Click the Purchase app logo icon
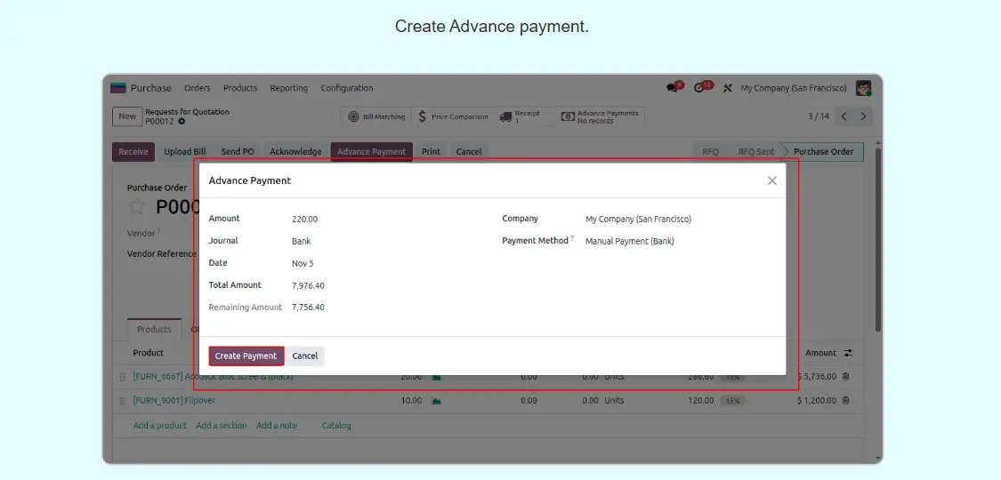The width and height of the screenshot is (1001, 480). (x=118, y=88)
